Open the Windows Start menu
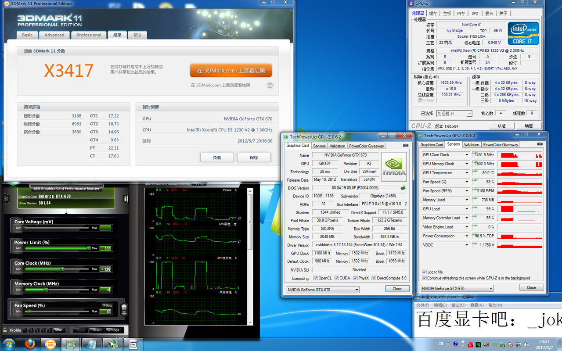This screenshot has height=351, width=562. click(8, 344)
